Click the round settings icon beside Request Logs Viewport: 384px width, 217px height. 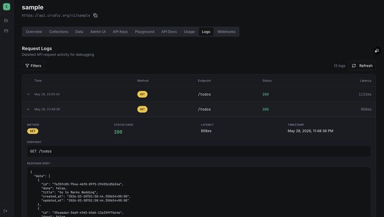click(x=377, y=50)
